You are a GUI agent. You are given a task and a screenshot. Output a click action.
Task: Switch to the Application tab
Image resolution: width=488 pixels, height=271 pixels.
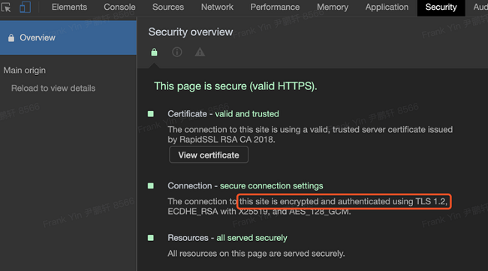(387, 8)
